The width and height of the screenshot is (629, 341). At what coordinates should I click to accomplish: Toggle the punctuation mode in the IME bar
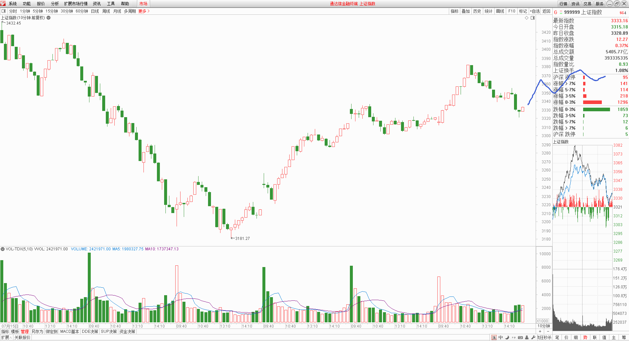tap(513, 337)
